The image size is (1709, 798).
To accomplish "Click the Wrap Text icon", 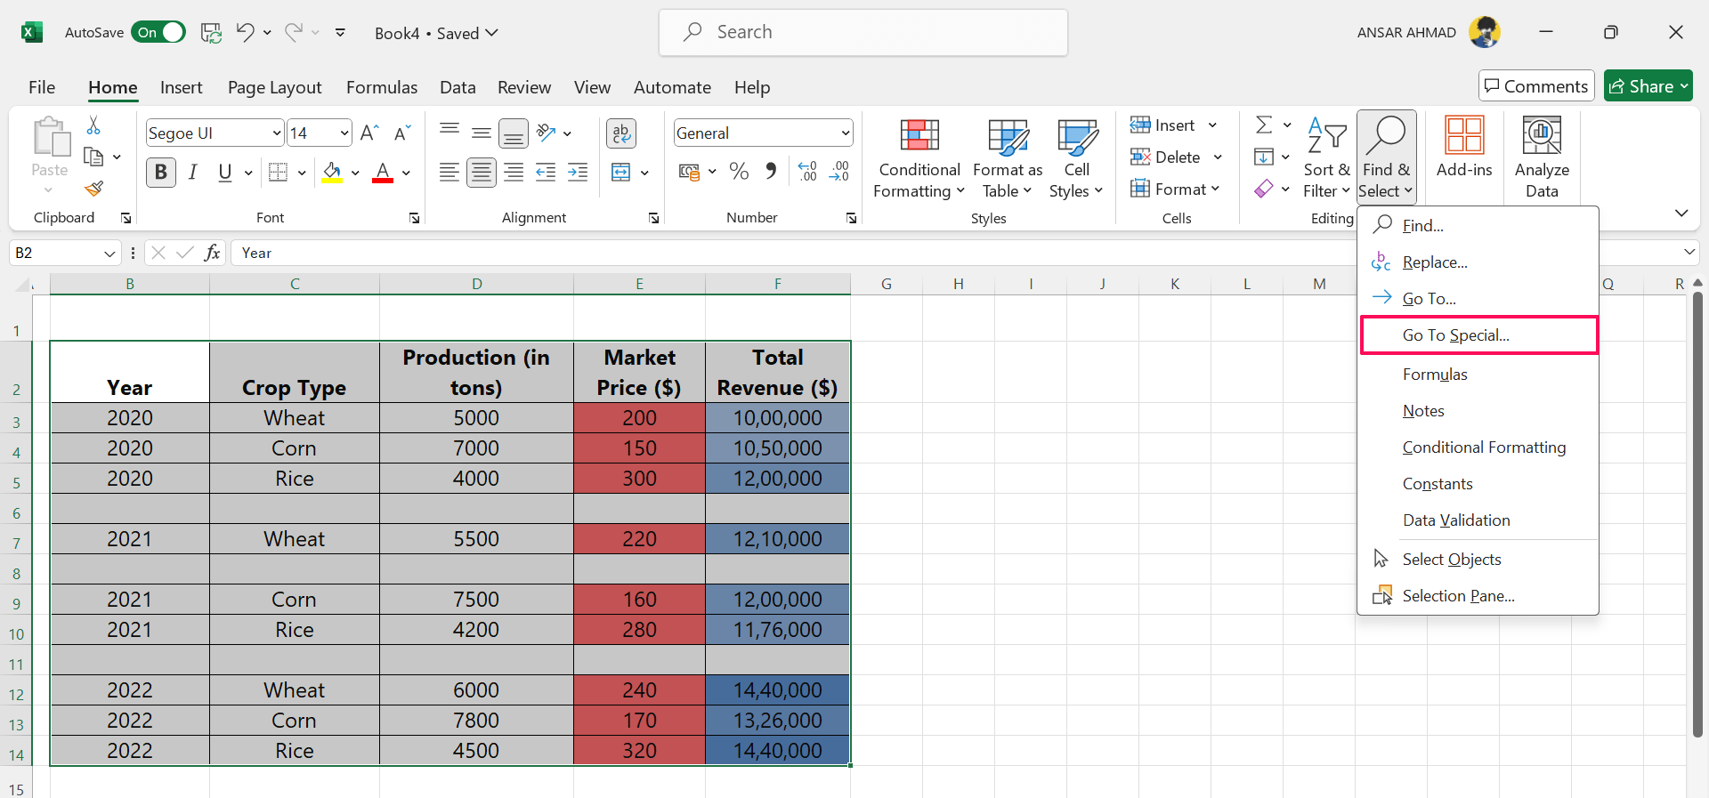I will (x=620, y=133).
